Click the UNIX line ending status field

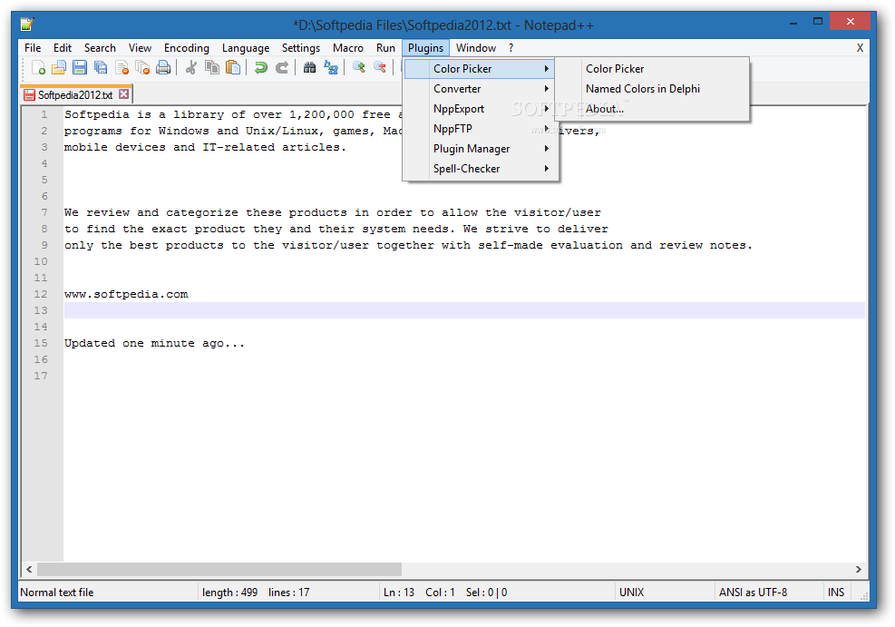coord(665,593)
